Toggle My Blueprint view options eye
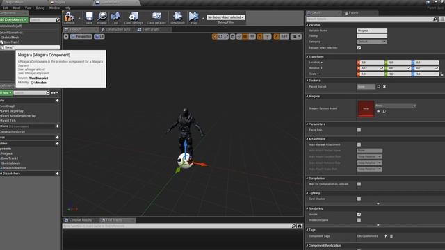 (x=54, y=92)
